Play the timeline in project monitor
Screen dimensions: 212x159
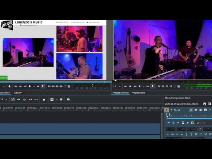click(x=140, y=86)
